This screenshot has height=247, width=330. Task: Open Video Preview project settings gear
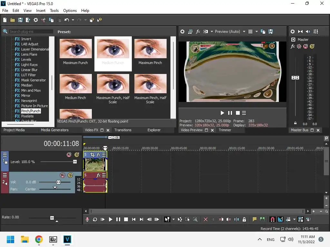pos(182,32)
